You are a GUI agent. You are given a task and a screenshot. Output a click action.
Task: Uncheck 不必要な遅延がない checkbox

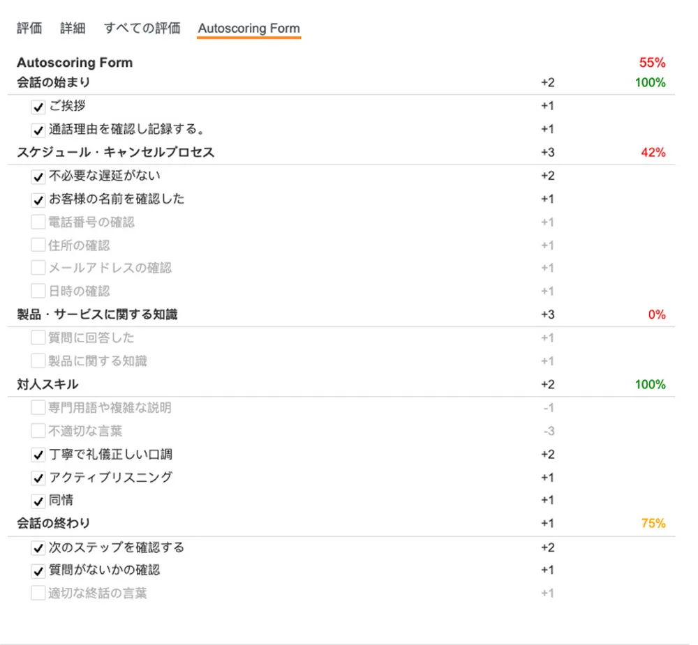[x=38, y=176]
